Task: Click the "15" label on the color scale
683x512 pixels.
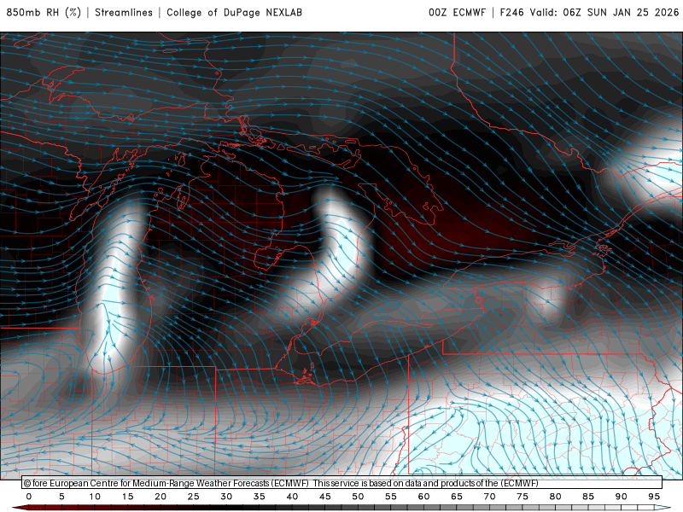Action: pyautogui.click(x=127, y=497)
